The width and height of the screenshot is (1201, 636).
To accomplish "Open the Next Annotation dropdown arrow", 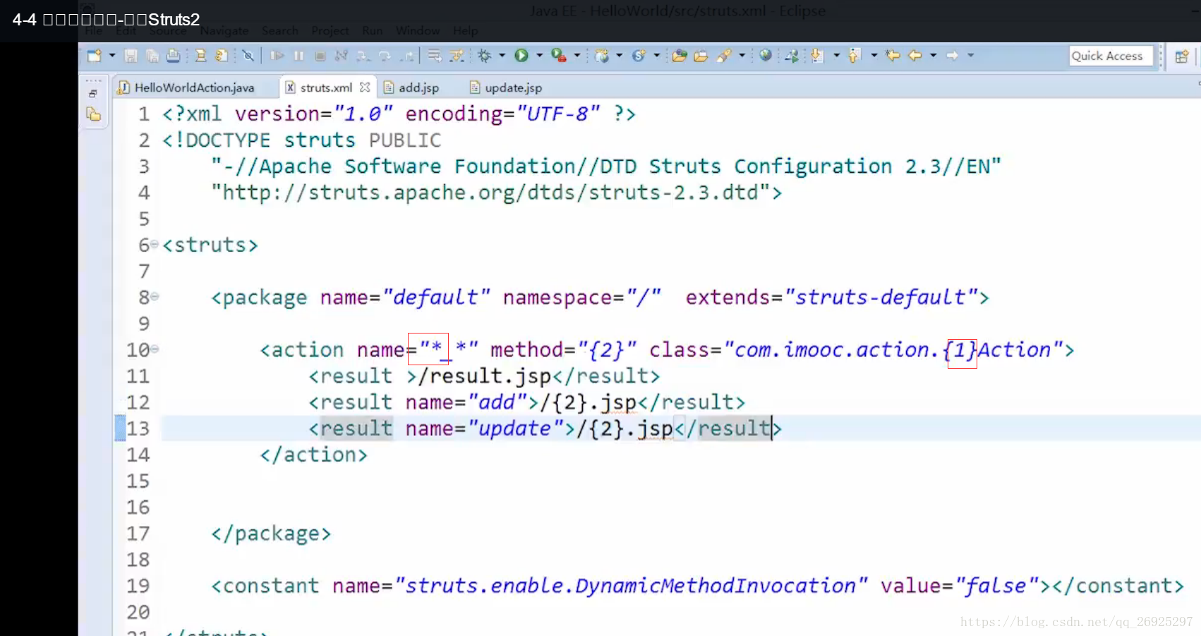I will click(x=837, y=55).
